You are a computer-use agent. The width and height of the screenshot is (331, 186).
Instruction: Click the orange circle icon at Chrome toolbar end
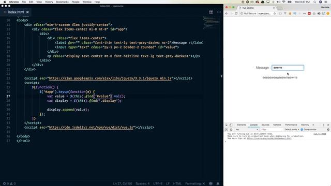[328, 13]
